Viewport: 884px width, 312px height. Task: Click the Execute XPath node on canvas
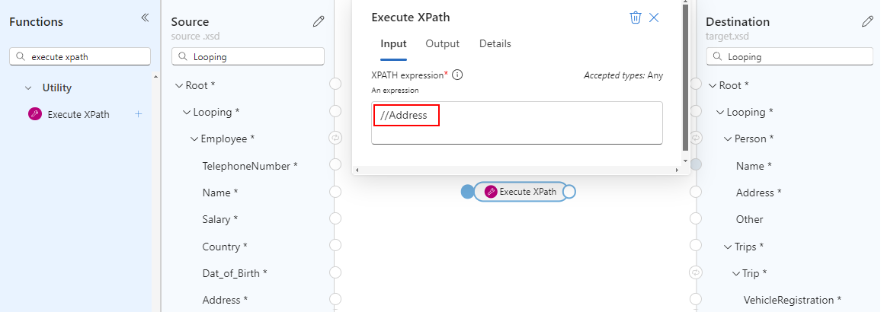click(x=521, y=192)
